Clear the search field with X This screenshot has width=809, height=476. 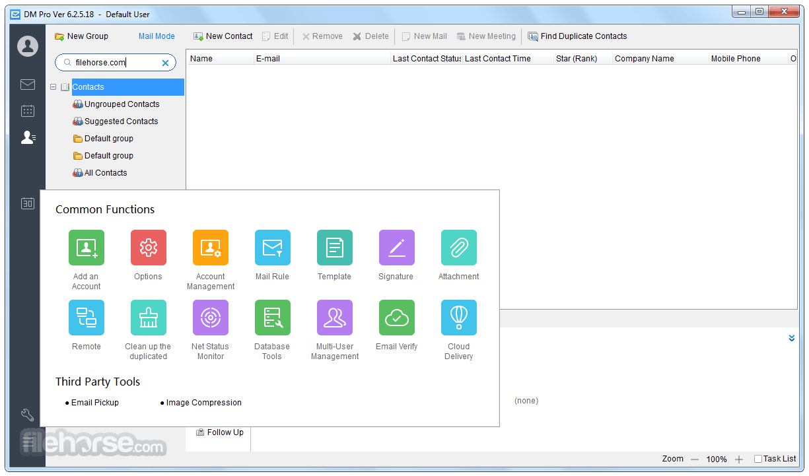pos(165,63)
